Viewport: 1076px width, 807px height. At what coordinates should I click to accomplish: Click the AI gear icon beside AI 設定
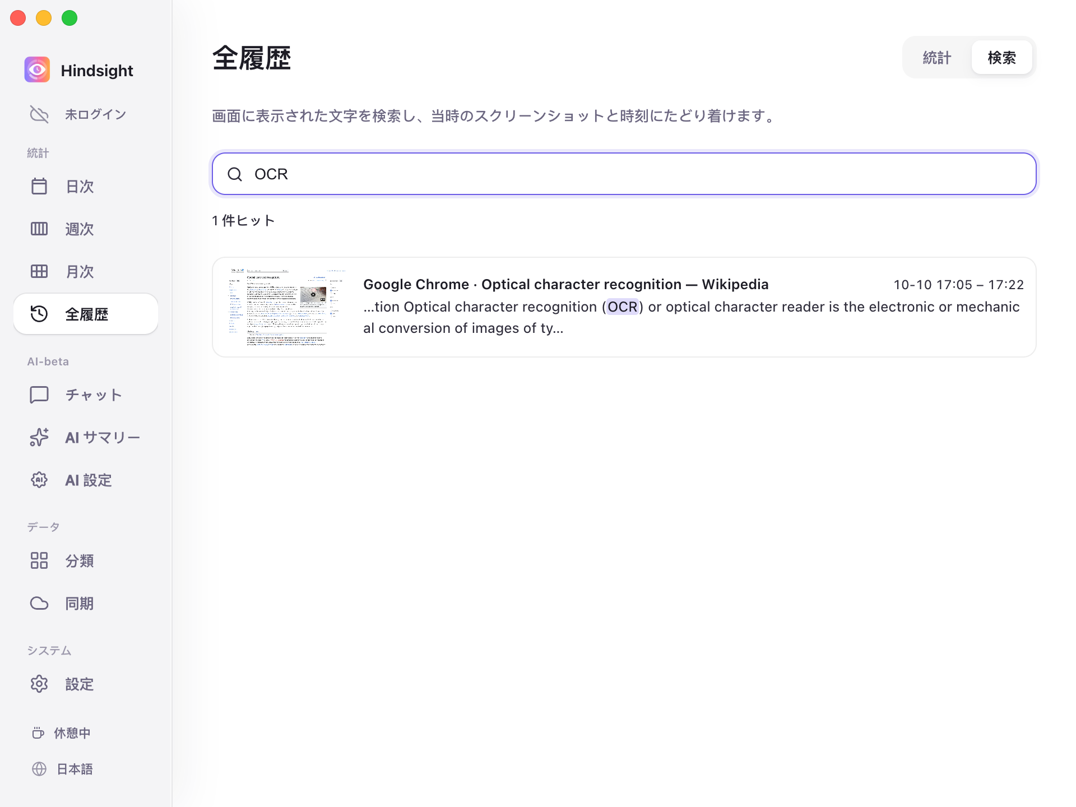coord(39,480)
